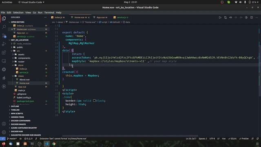This screenshot has width=261, height=147.
Task: Click UTF-8 encoding in status bar
Action: (x=212, y=138)
